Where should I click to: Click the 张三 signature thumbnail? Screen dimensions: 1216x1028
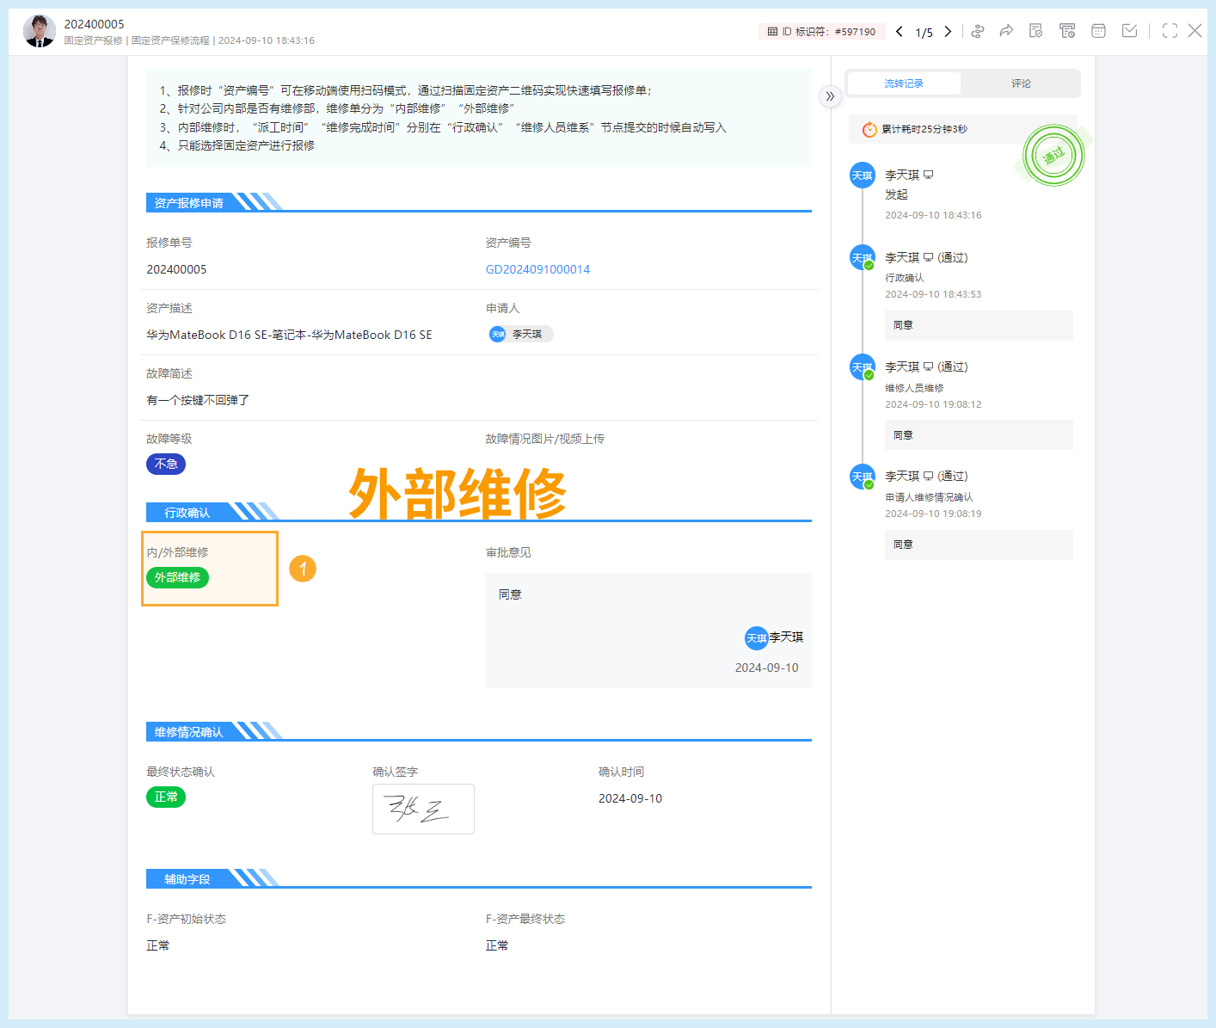(x=423, y=809)
